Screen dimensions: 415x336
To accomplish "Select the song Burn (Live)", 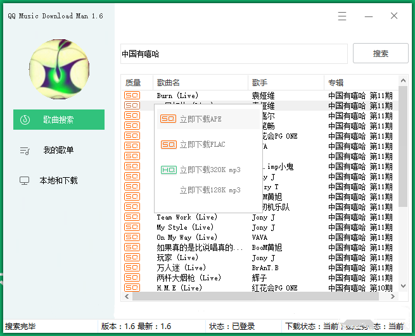I will [177, 96].
